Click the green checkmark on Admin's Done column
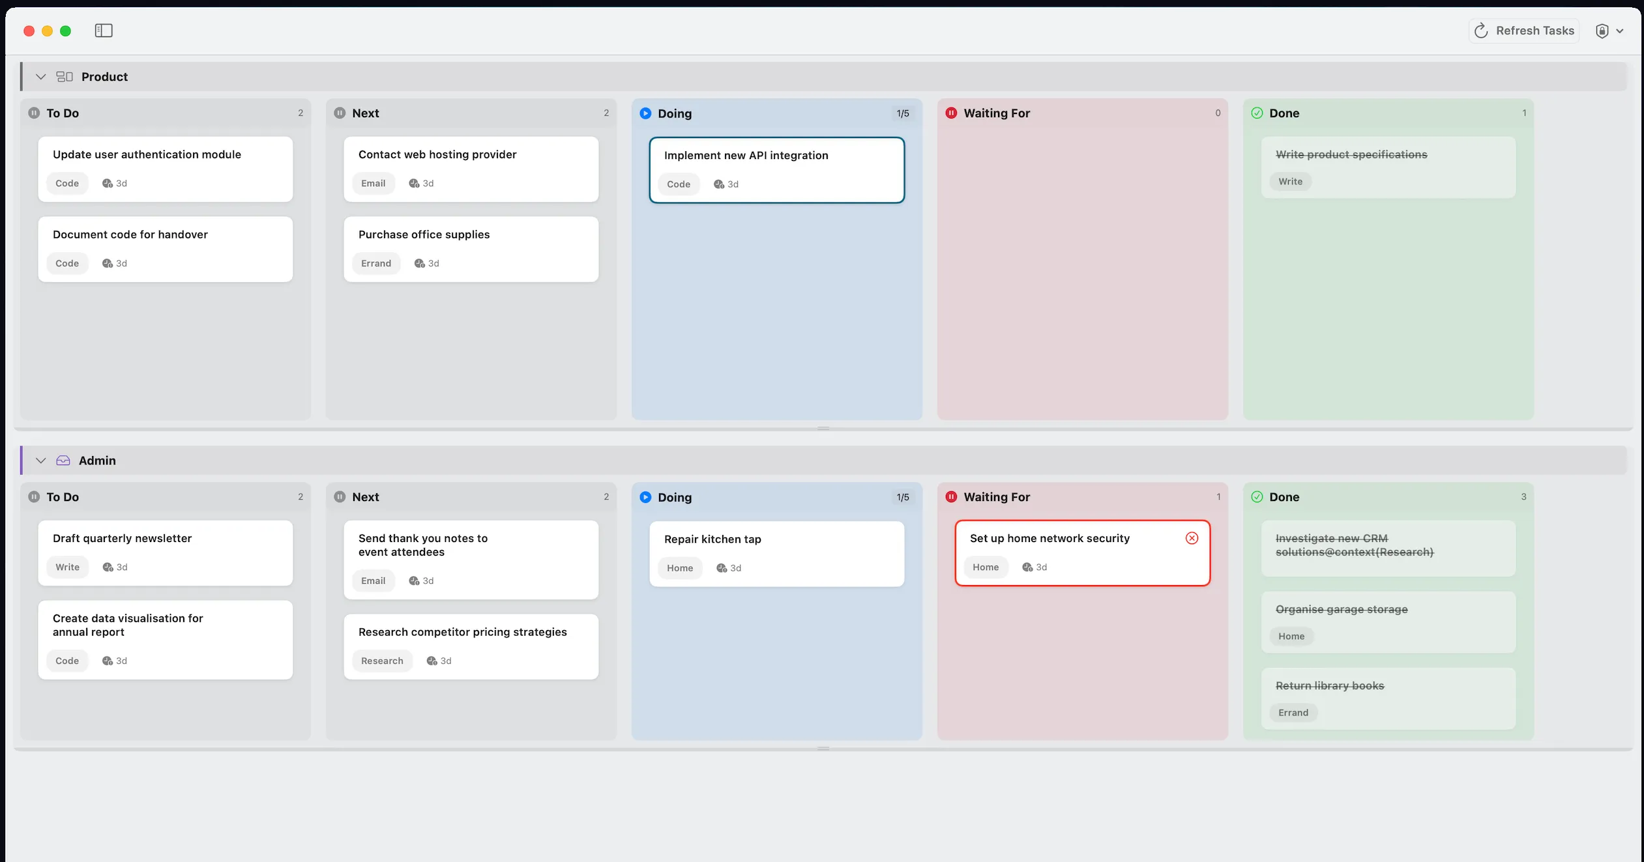 (x=1257, y=496)
